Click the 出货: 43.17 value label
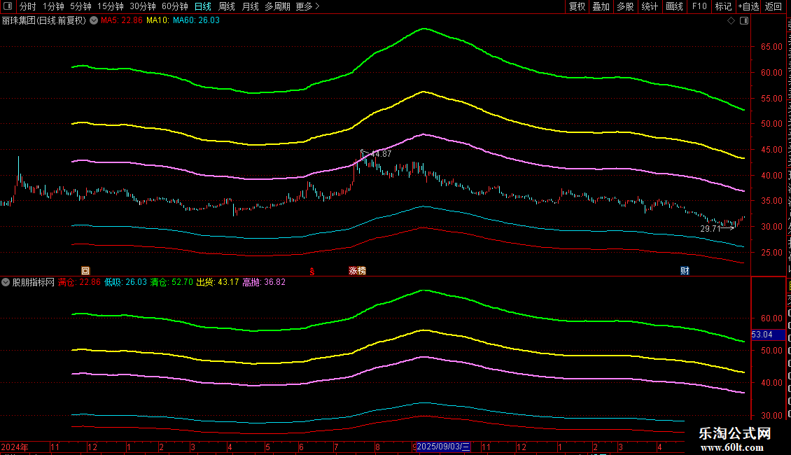The image size is (791, 455). (218, 283)
